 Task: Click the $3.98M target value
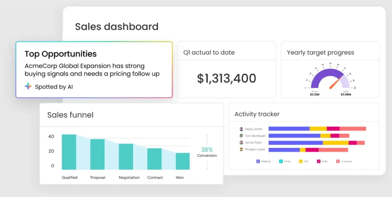(x=345, y=95)
